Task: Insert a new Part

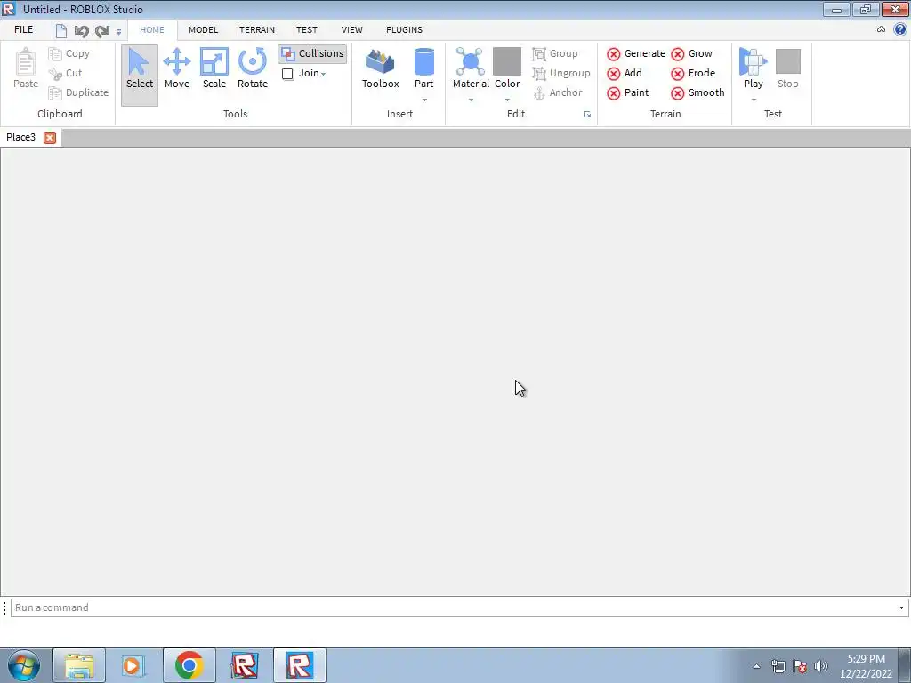Action: [423, 68]
